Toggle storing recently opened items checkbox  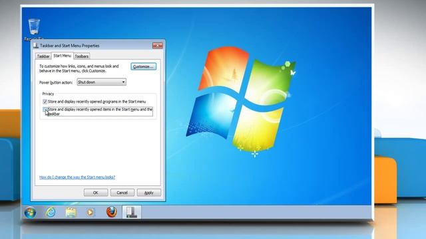point(45,110)
